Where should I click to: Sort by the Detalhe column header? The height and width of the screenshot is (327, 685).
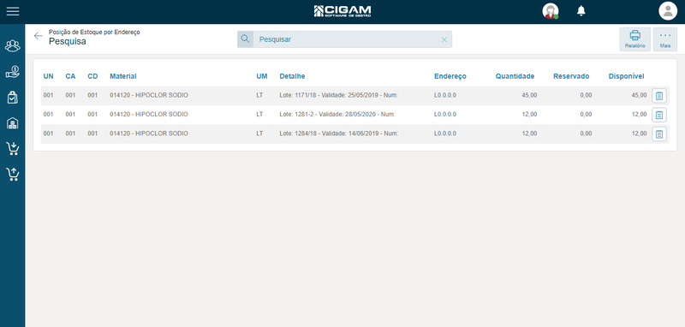pos(292,76)
